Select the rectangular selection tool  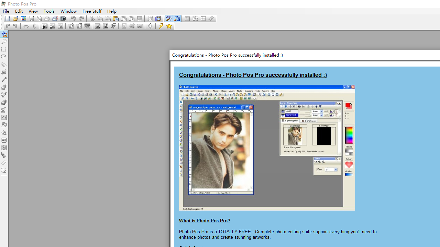click(x=4, y=49)
